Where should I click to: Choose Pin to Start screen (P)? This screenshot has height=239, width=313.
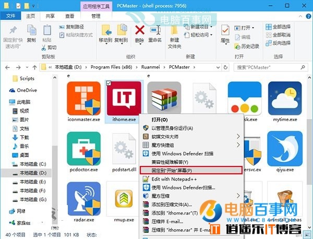click(191, 170)
